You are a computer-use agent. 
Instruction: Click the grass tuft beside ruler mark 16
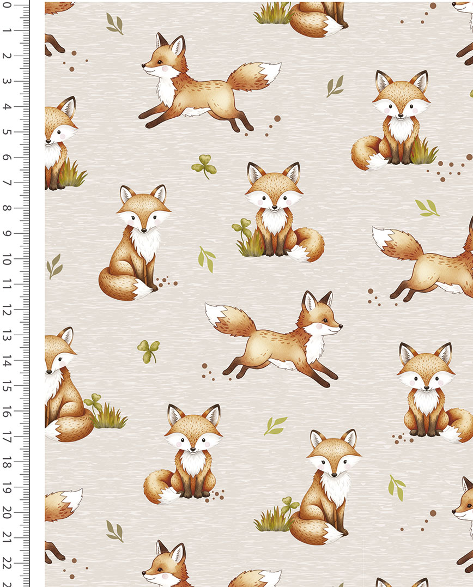(108, 418)
